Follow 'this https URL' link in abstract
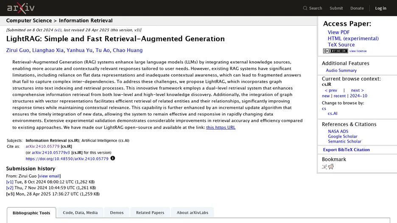The width and height of the screenshot is (397, 223). (x=221, y=127)
